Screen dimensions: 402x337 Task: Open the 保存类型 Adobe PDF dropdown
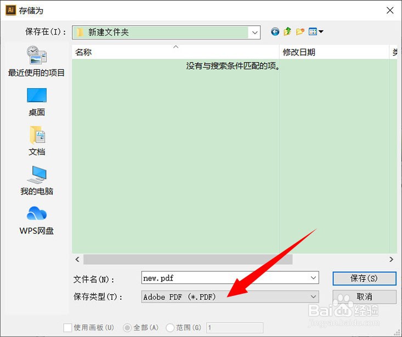pyautogui.click(x=230, y=297)
